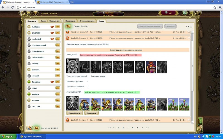This screenshot has width=223, height=139.
Task: Open the mail icon beside detroid
Action: coord(58,76)
